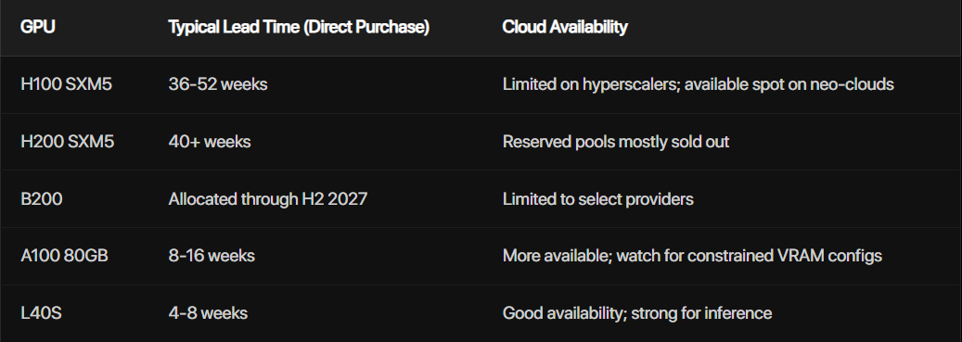Click the 36-52 weeks lead time
The width and height of the screenshot is (962, 342).
tap(218, 84)
